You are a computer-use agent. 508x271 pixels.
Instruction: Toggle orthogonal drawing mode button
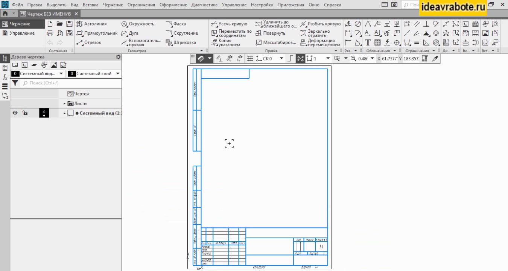(x=291, y=59)
